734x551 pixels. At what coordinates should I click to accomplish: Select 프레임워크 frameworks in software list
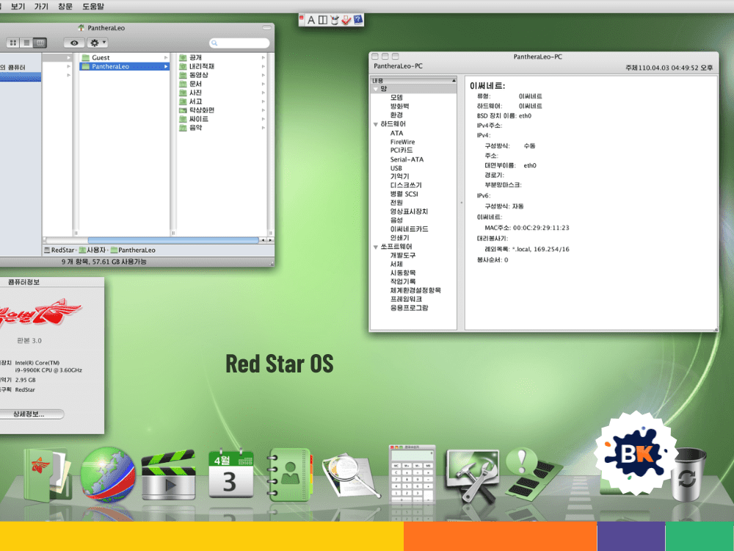coord(406,299)
